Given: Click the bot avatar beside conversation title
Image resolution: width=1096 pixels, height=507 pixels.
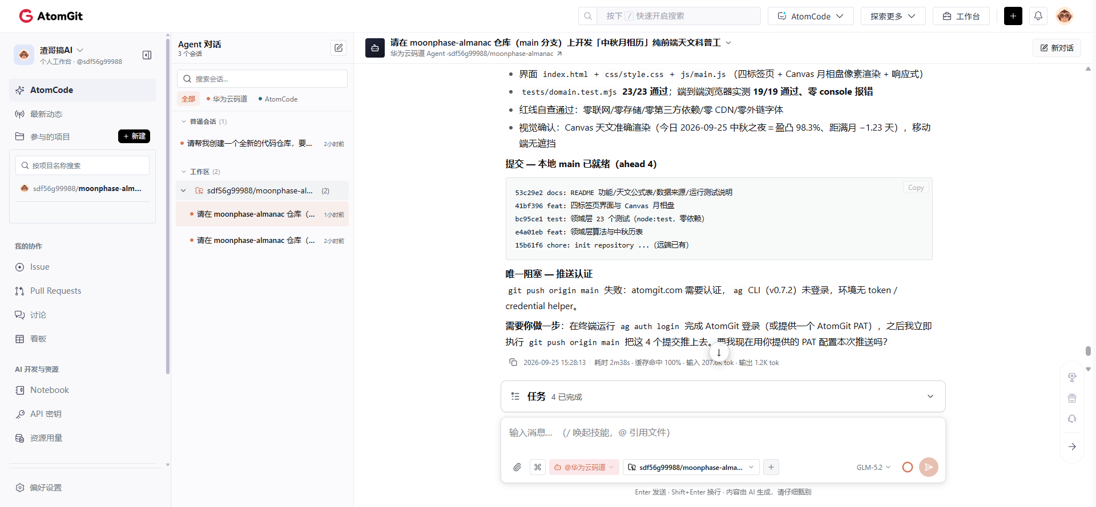Looking at the screenshot, I should 375,48.
